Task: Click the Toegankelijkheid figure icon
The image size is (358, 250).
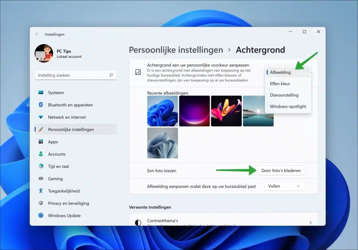Action: 41,191
